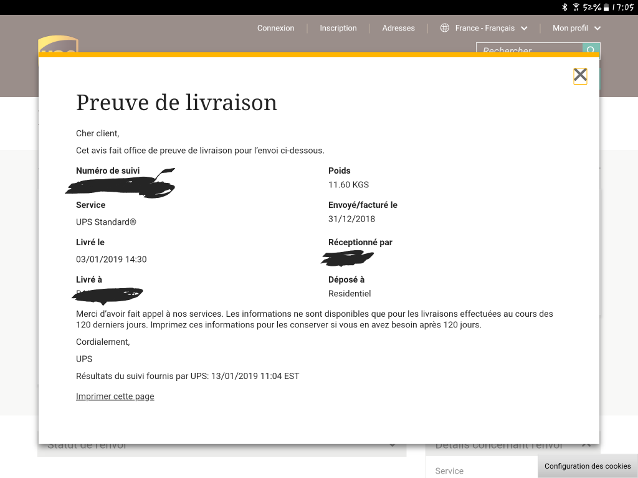Click the Rechercher search field
Screen dimensions: 638x478
point(530,48)
